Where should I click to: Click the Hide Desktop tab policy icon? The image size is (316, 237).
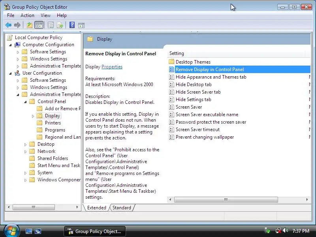(x=171, y=85)
